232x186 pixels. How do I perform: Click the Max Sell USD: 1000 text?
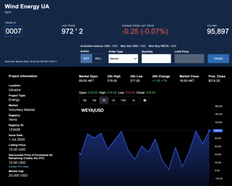133,46
